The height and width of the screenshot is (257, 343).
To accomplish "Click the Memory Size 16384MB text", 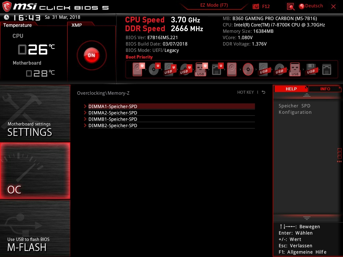I will [248, 31].
